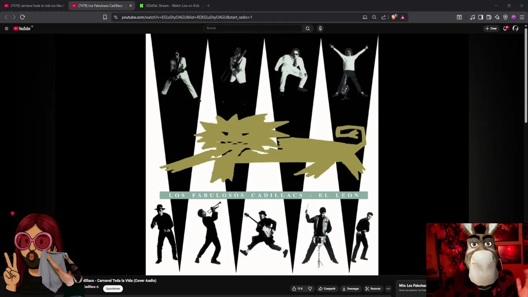Viewport: 528px width, 297px height.
Task: Reload the page with the refresh icon
Action: pos(22,17)
